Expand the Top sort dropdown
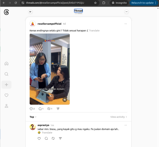This screenshot has width=159, height=147. [33, 117]
